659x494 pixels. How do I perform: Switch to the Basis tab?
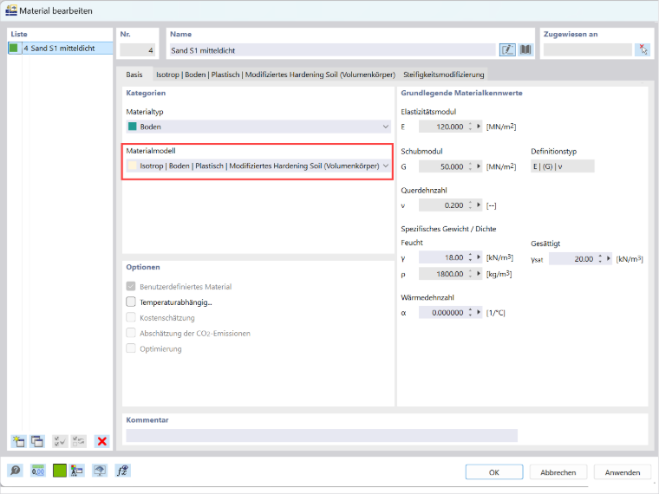(x=134, y=75)
